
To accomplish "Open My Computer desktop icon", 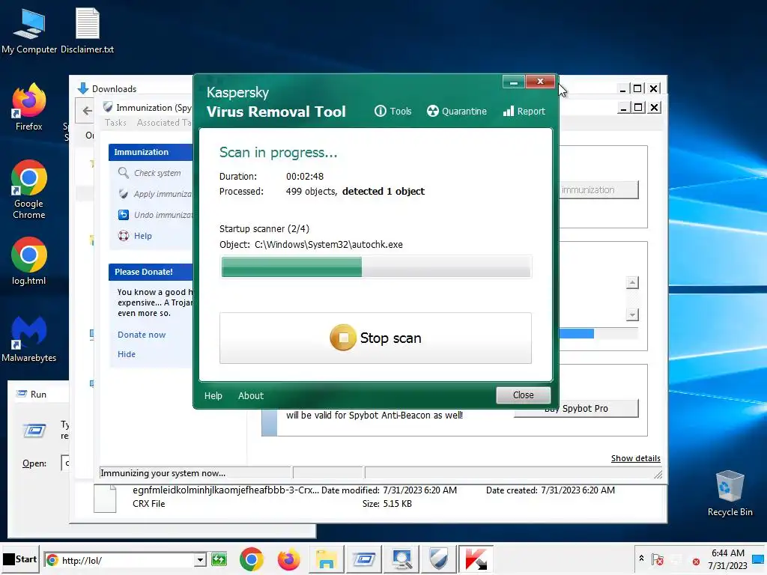I will click(x=29, y=31).
